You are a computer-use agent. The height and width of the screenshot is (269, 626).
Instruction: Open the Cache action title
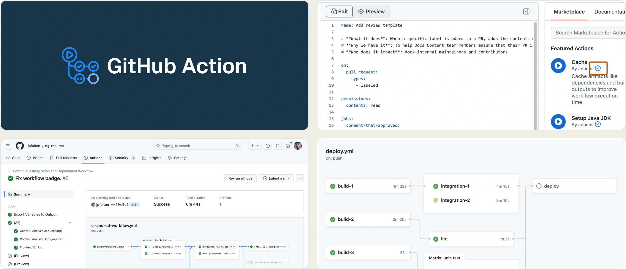[x=579, y=62]
